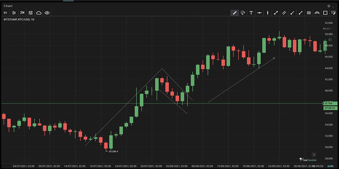Viewport: 339px width, 169px height.
Task: Open the drawings list editor
Action: point(334,13)
